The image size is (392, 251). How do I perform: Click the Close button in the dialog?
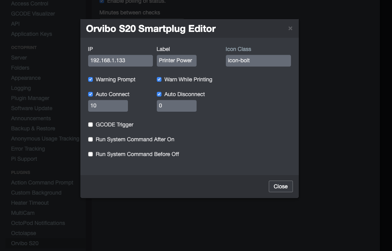pos(280,186)
